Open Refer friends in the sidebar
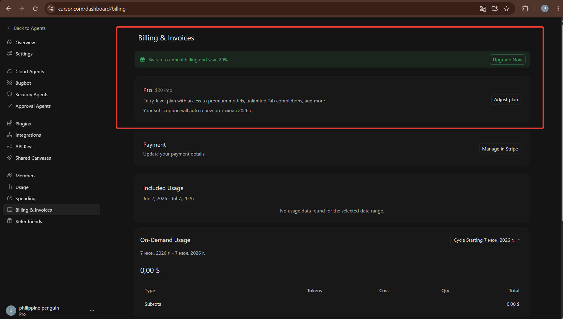This screenshot has height=319, width=563. (x=51, y=221)
